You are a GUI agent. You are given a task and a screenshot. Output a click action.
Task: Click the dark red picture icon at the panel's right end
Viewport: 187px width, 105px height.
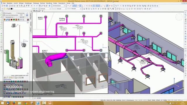pyautogui.click(x=28, y=20)
